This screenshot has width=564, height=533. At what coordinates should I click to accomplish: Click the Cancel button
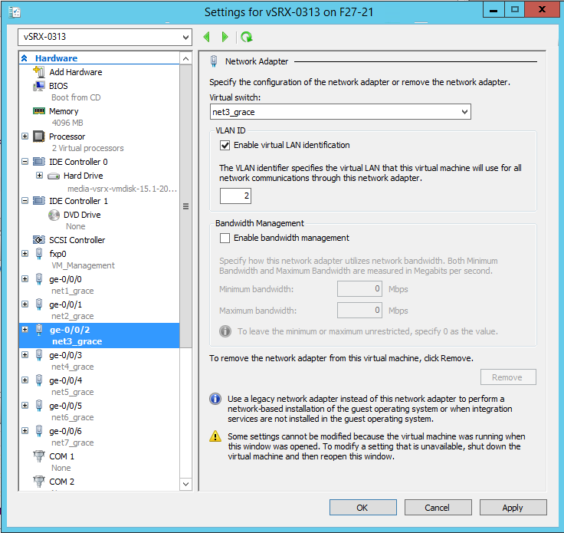438,508
